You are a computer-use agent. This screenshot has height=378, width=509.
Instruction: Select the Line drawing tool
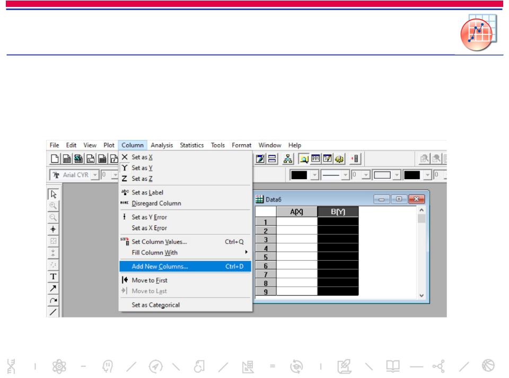tap(53, 312)
